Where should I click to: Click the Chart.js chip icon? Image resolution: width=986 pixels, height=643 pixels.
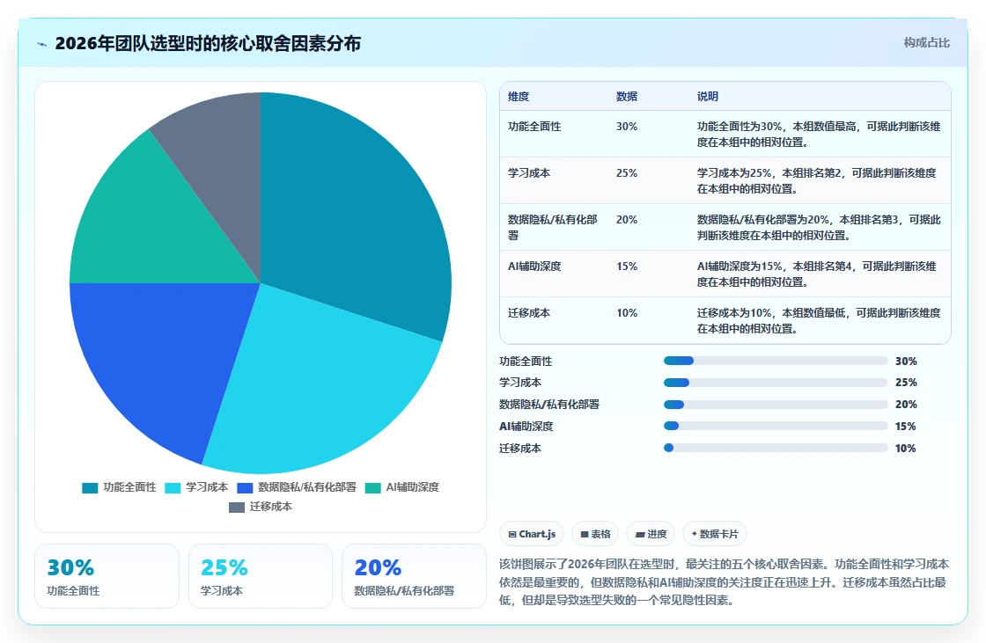(x=512, y=534)
